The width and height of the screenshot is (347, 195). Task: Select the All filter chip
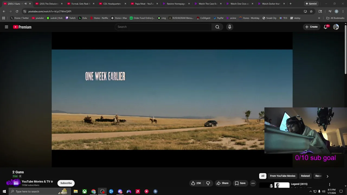coord(263,176)
